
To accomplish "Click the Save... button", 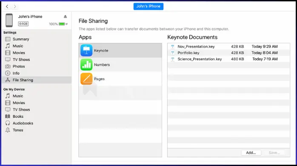I will (274, 152).
